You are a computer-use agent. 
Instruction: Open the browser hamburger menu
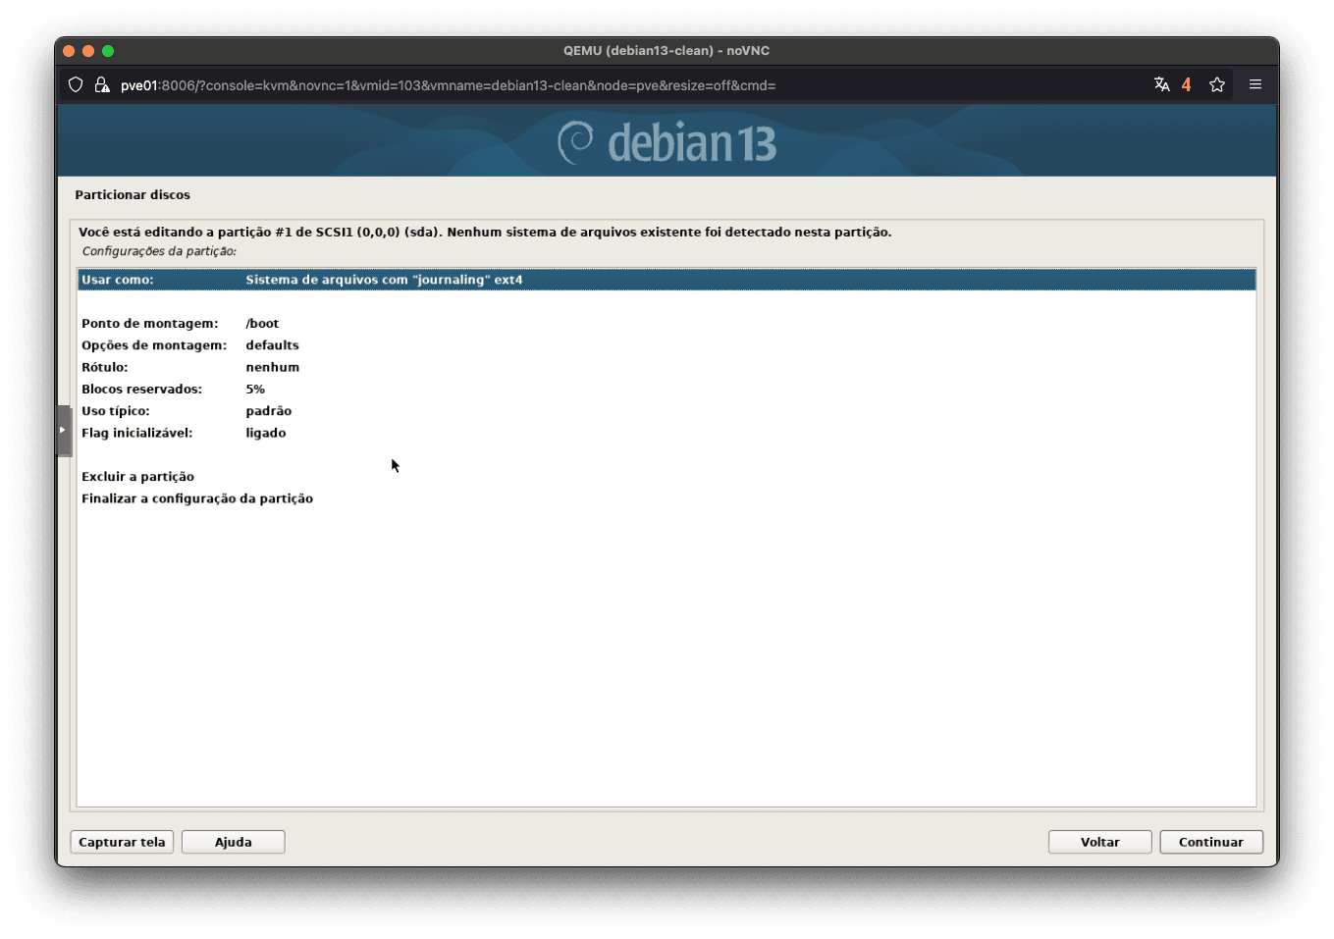(1254, 84)
